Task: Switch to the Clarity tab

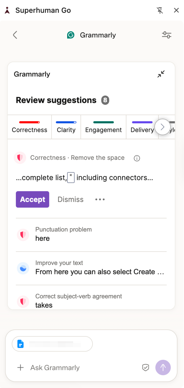Action: coord(66,127)
